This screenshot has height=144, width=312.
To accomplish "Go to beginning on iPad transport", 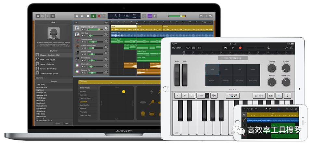I will point(226,48).
